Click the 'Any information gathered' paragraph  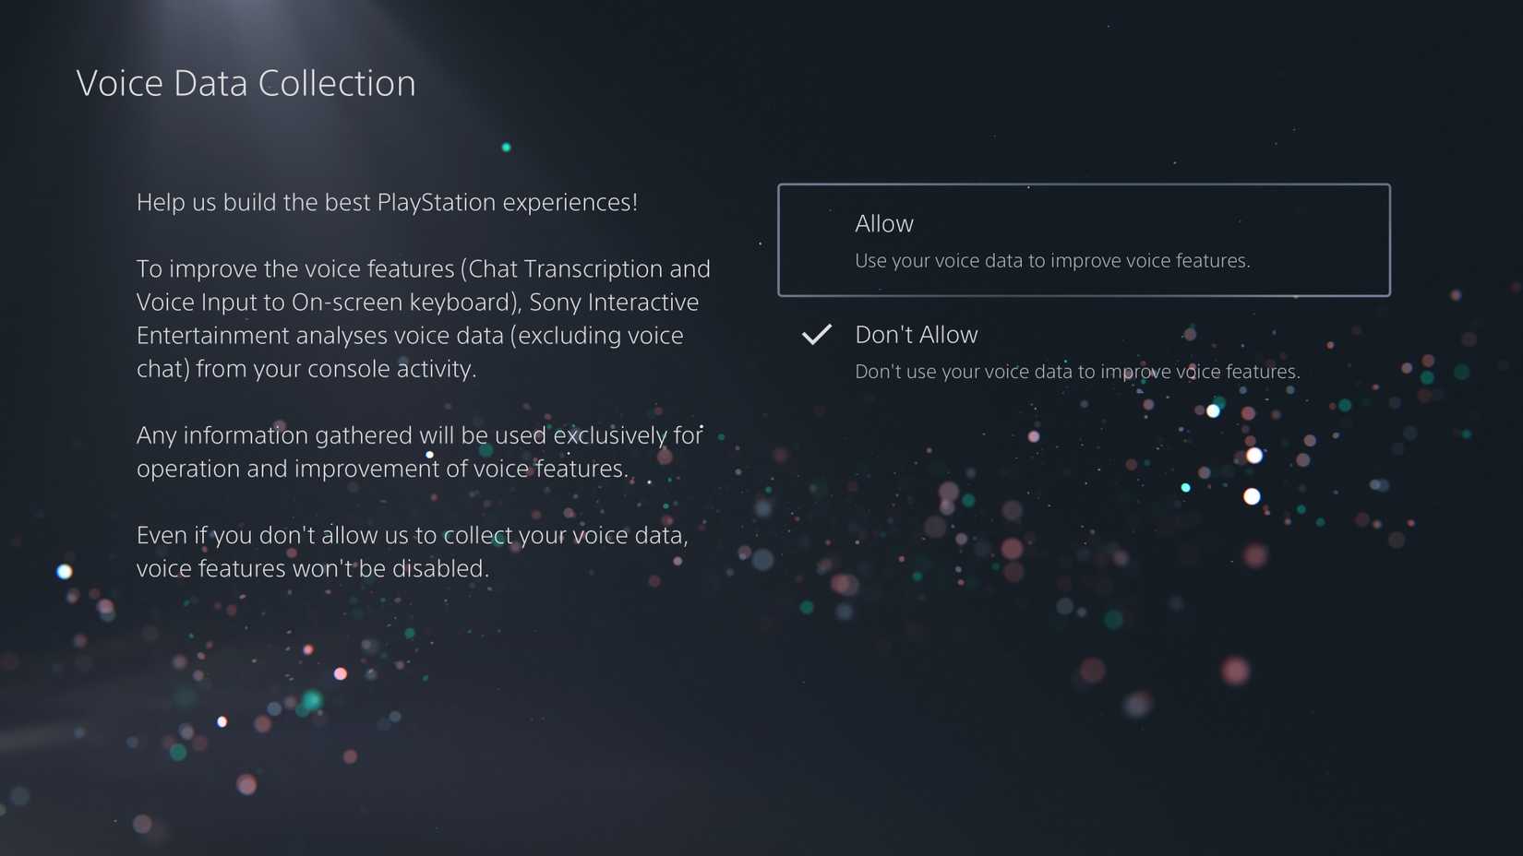[x=418, y=451]
